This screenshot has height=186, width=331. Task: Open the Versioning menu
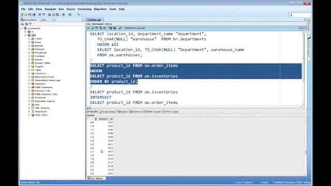[84, 9]
